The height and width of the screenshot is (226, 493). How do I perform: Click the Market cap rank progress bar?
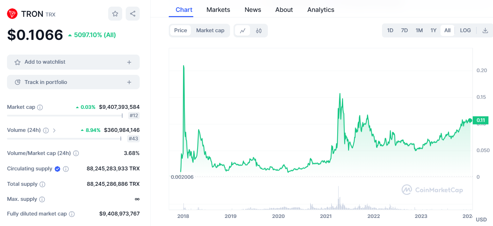point(65,116)
